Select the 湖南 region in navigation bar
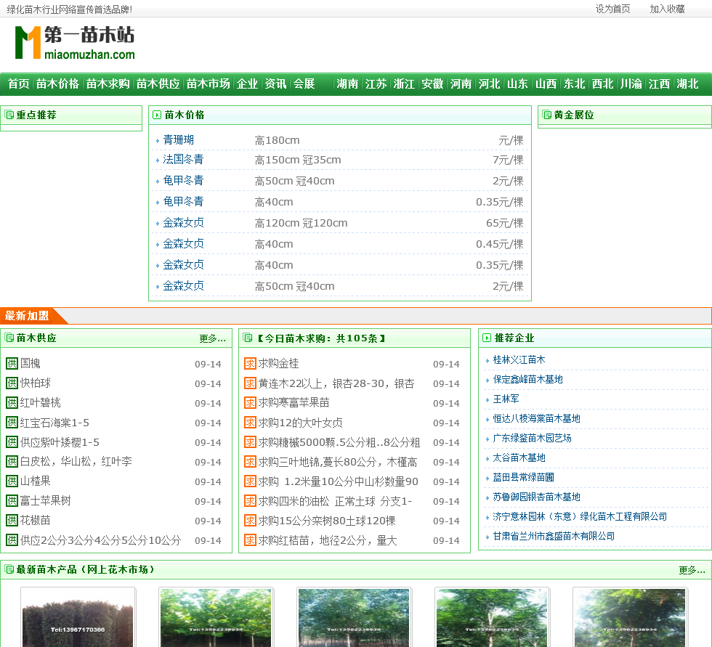 point(347,84)
